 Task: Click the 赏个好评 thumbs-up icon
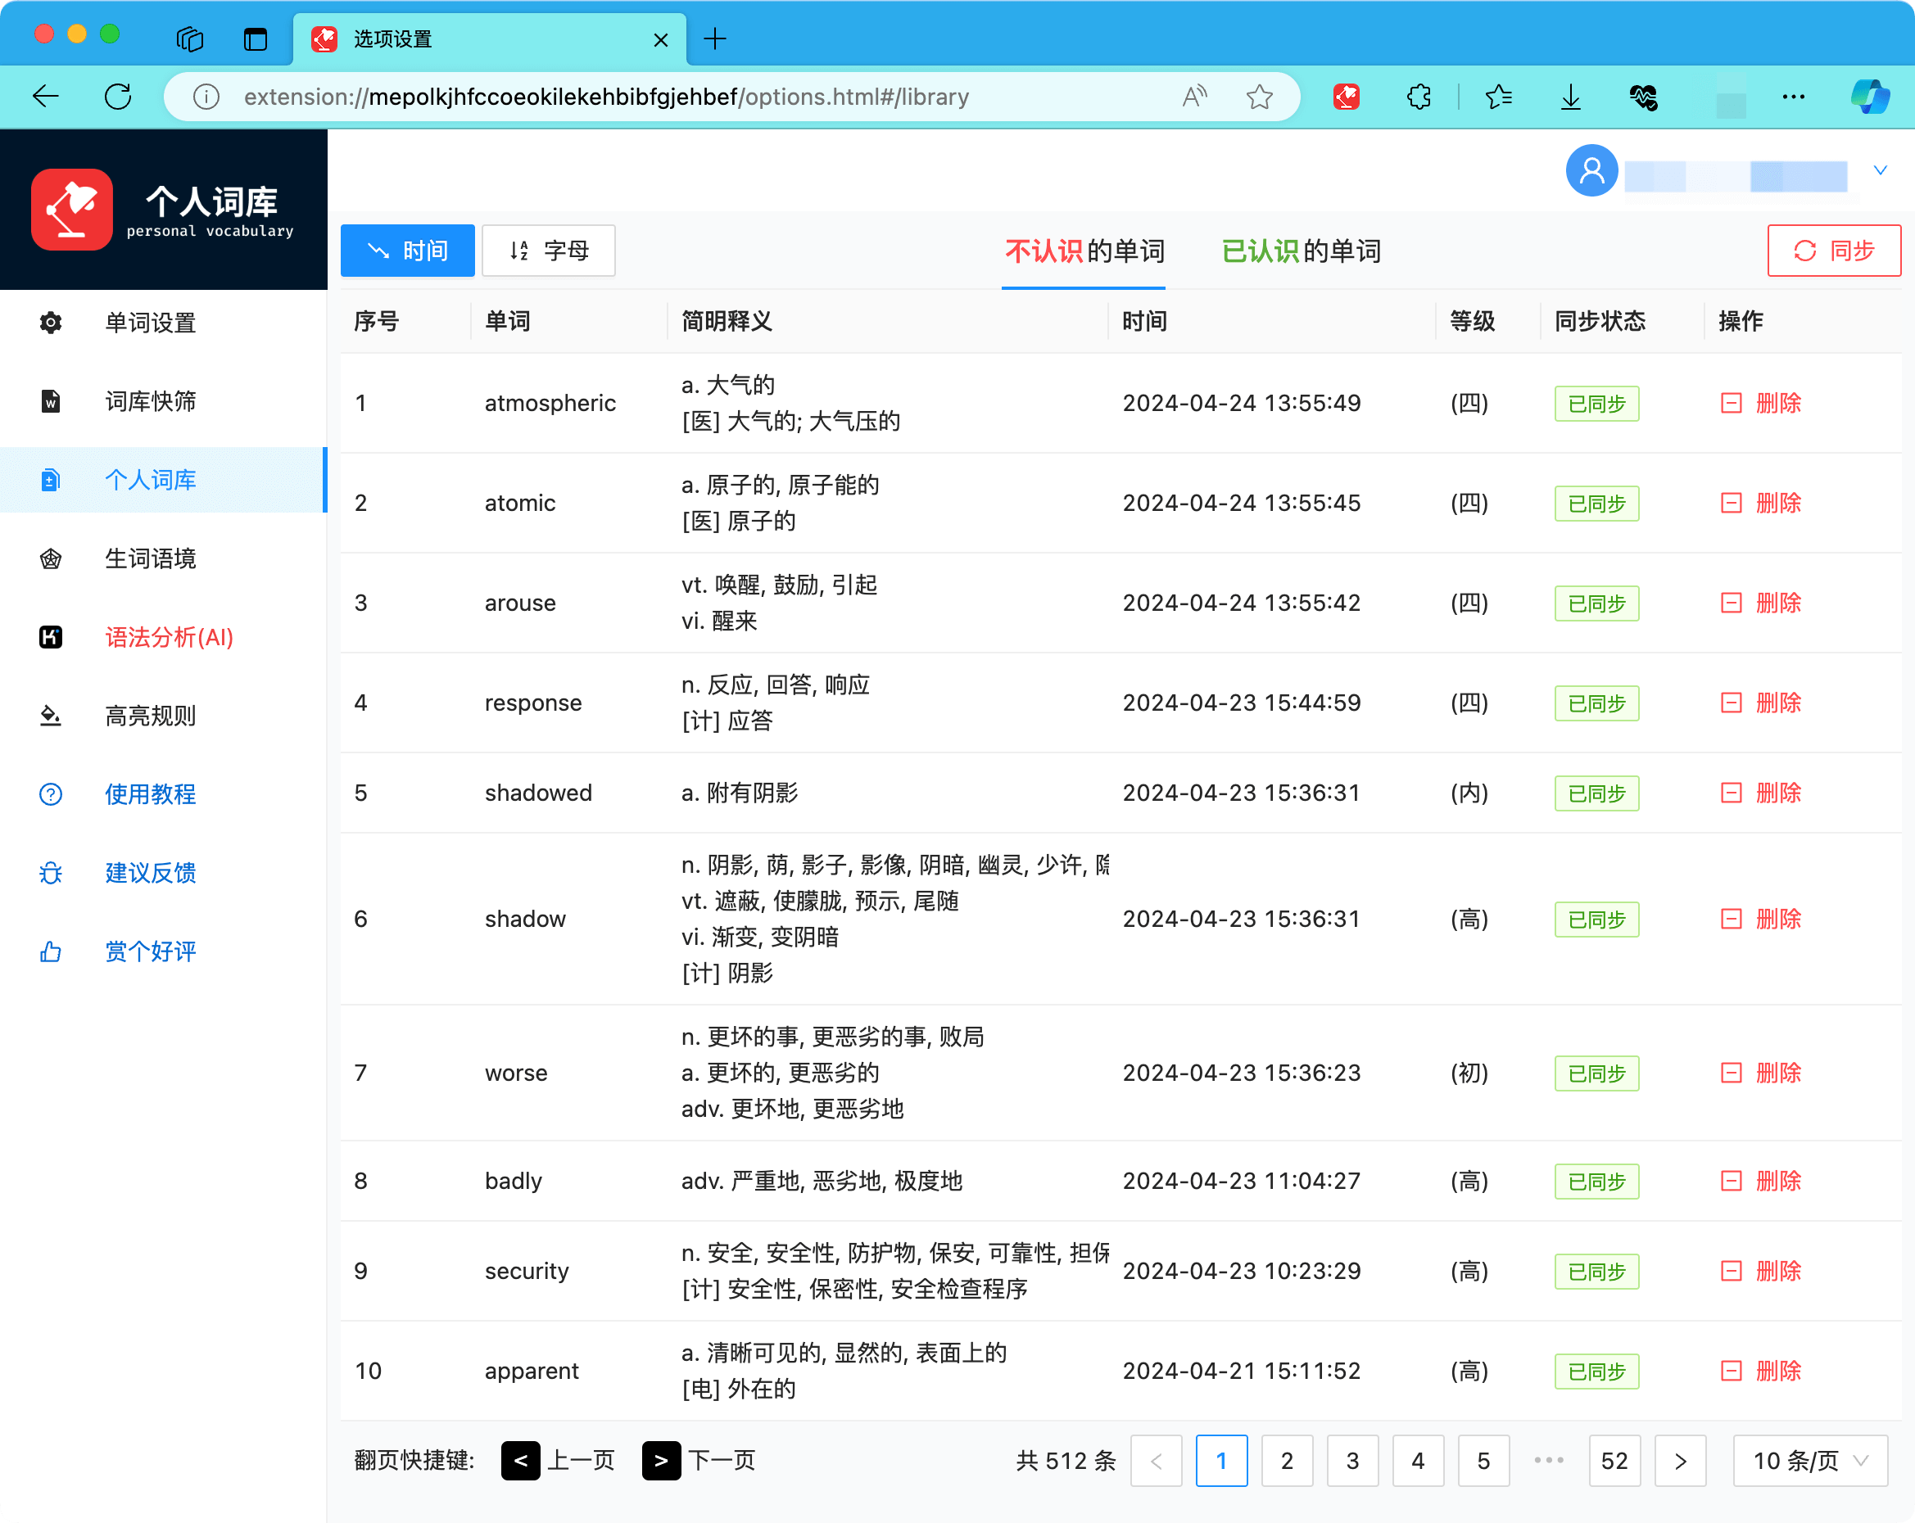[x=51, y=952]
